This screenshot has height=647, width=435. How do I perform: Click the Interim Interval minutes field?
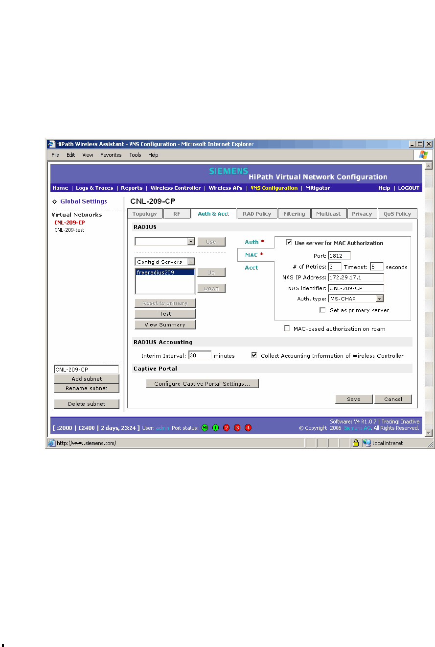tap(200, 355)
